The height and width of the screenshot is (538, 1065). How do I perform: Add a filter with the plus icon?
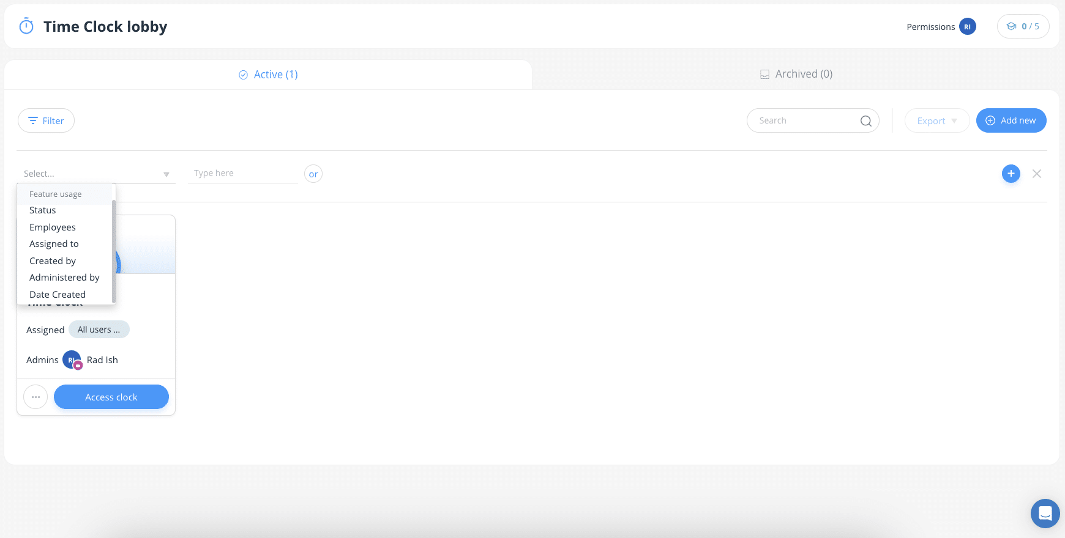(x=1011, y=174)
